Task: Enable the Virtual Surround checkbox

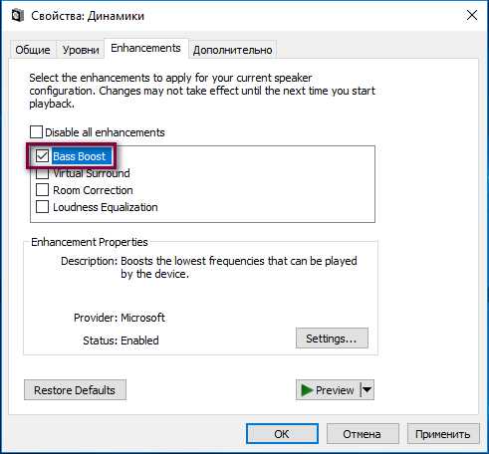Action: click(42, 173)
